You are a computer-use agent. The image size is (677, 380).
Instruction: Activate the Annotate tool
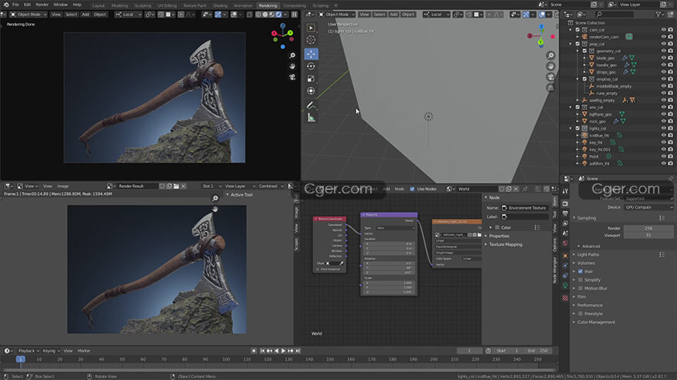[311, 104]
